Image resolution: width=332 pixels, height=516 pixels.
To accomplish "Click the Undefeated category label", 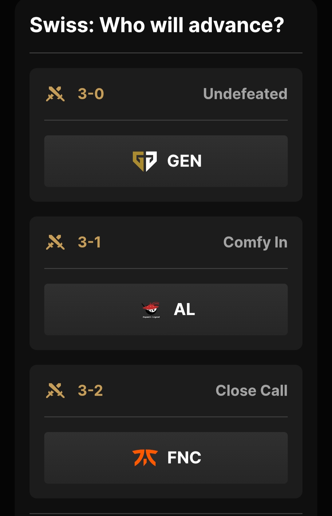I will 245,94.
